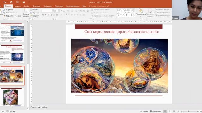Click Упорядочить (Arrange) button
The width and height of the screenshot is (202, 113).
[140, 13]
